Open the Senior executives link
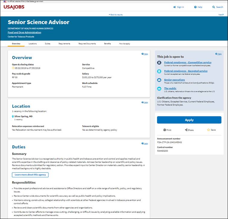228x219 pixels. (175, 80)
